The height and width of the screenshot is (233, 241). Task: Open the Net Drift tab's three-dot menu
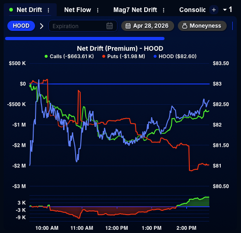point(48,10)
